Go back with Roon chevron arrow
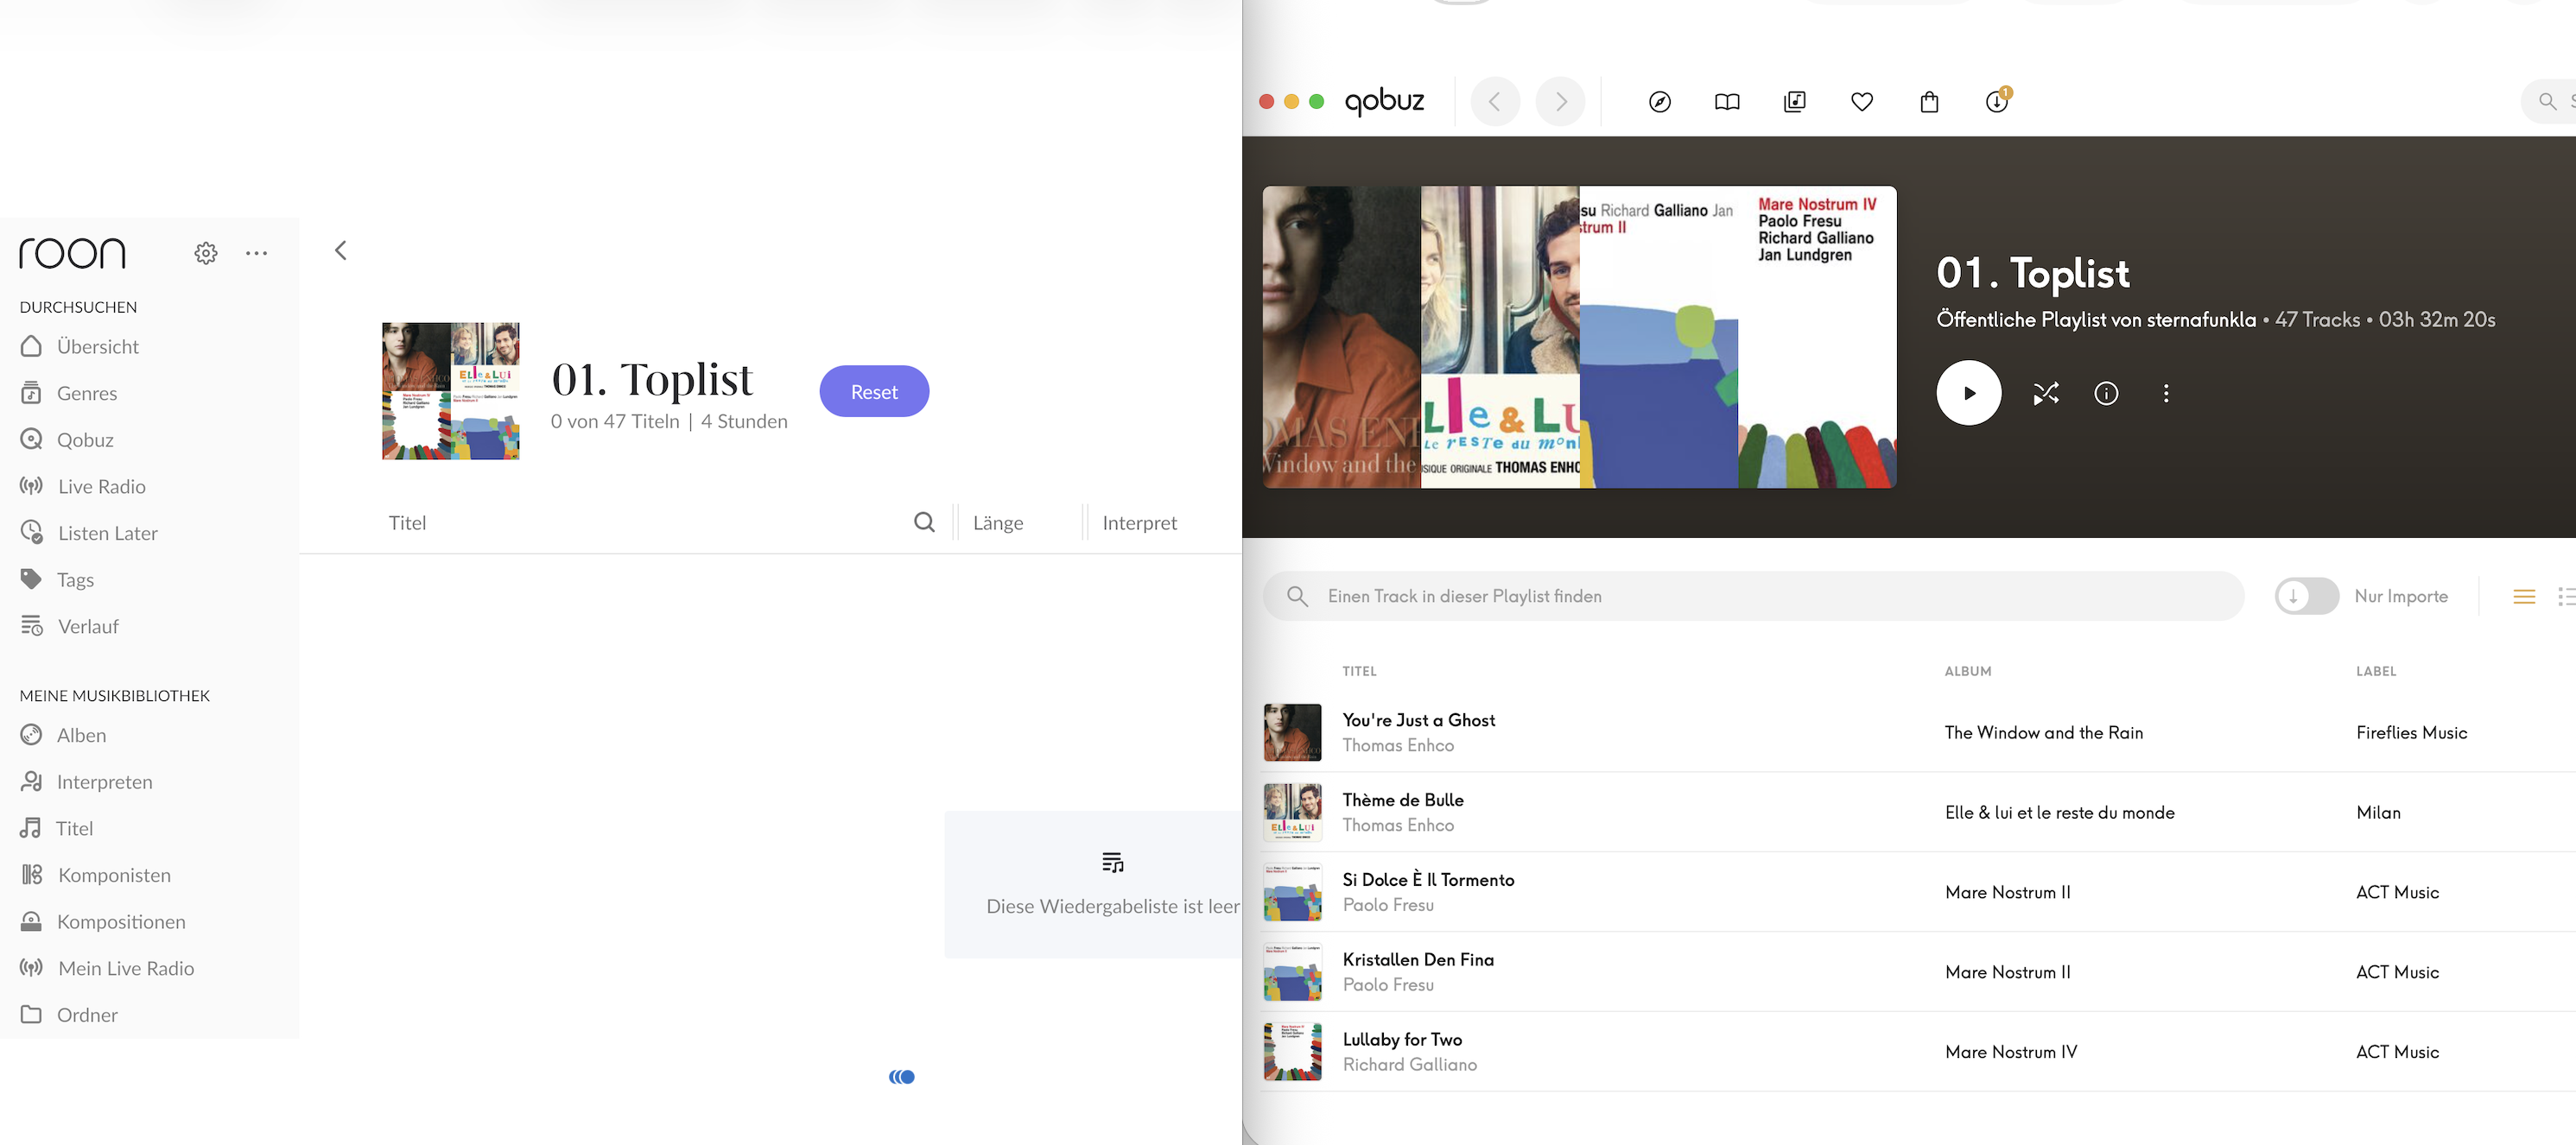Screen dimensions: 2576x1145 click(341, 250)
